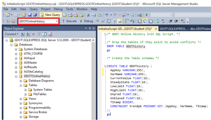Click the Activity Monitor icon
Screen dimensions: 211x120
pyautogui.click(x=139, y=15)
